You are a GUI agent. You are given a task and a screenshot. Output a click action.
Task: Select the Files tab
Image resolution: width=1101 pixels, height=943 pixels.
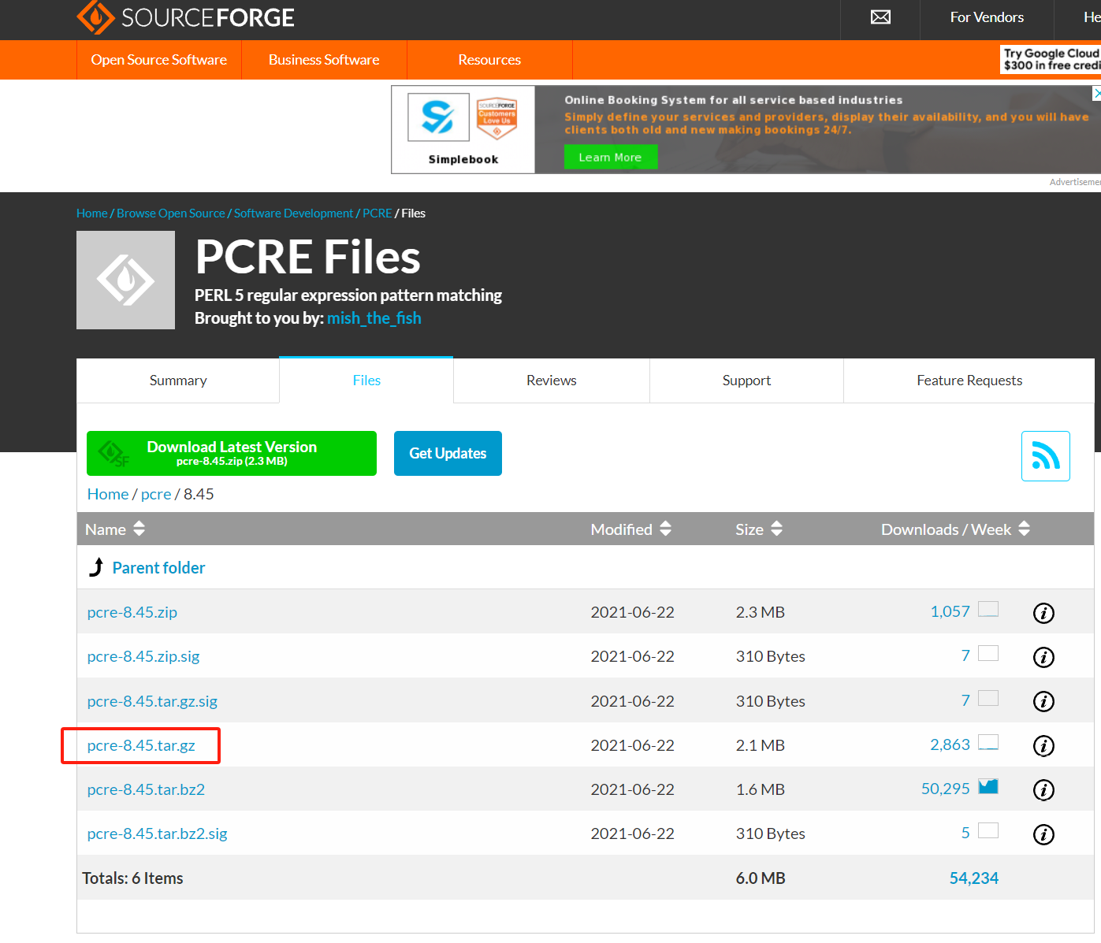click(366, 381)
